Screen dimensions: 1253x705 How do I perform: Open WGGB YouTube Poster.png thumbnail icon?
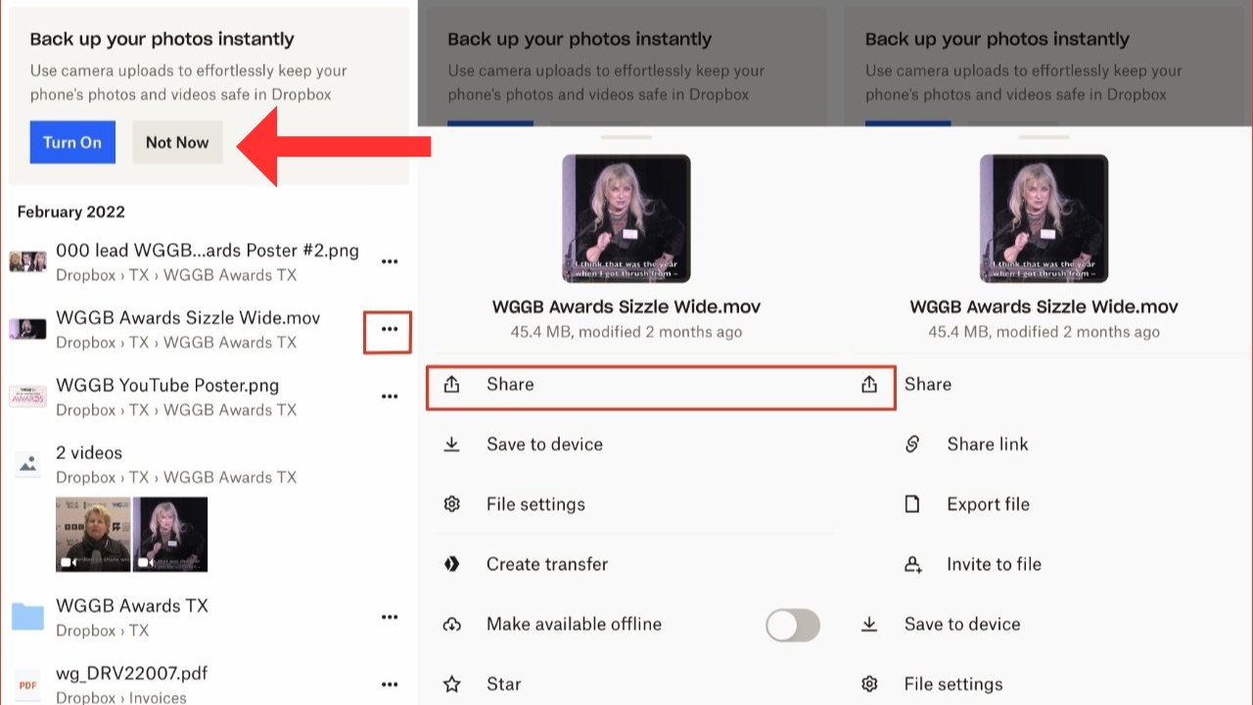[27, 397]
